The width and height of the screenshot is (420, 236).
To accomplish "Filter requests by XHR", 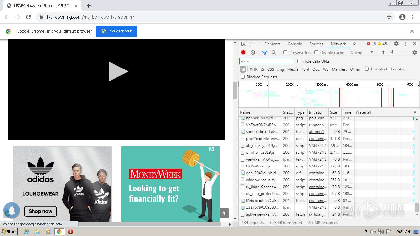I will coord(254,69).
